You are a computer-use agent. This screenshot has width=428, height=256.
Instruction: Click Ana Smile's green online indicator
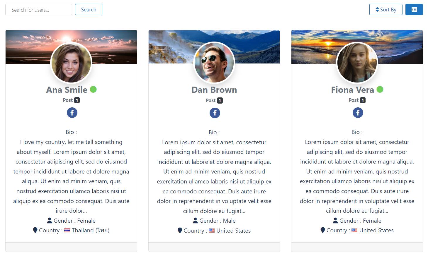93,90
